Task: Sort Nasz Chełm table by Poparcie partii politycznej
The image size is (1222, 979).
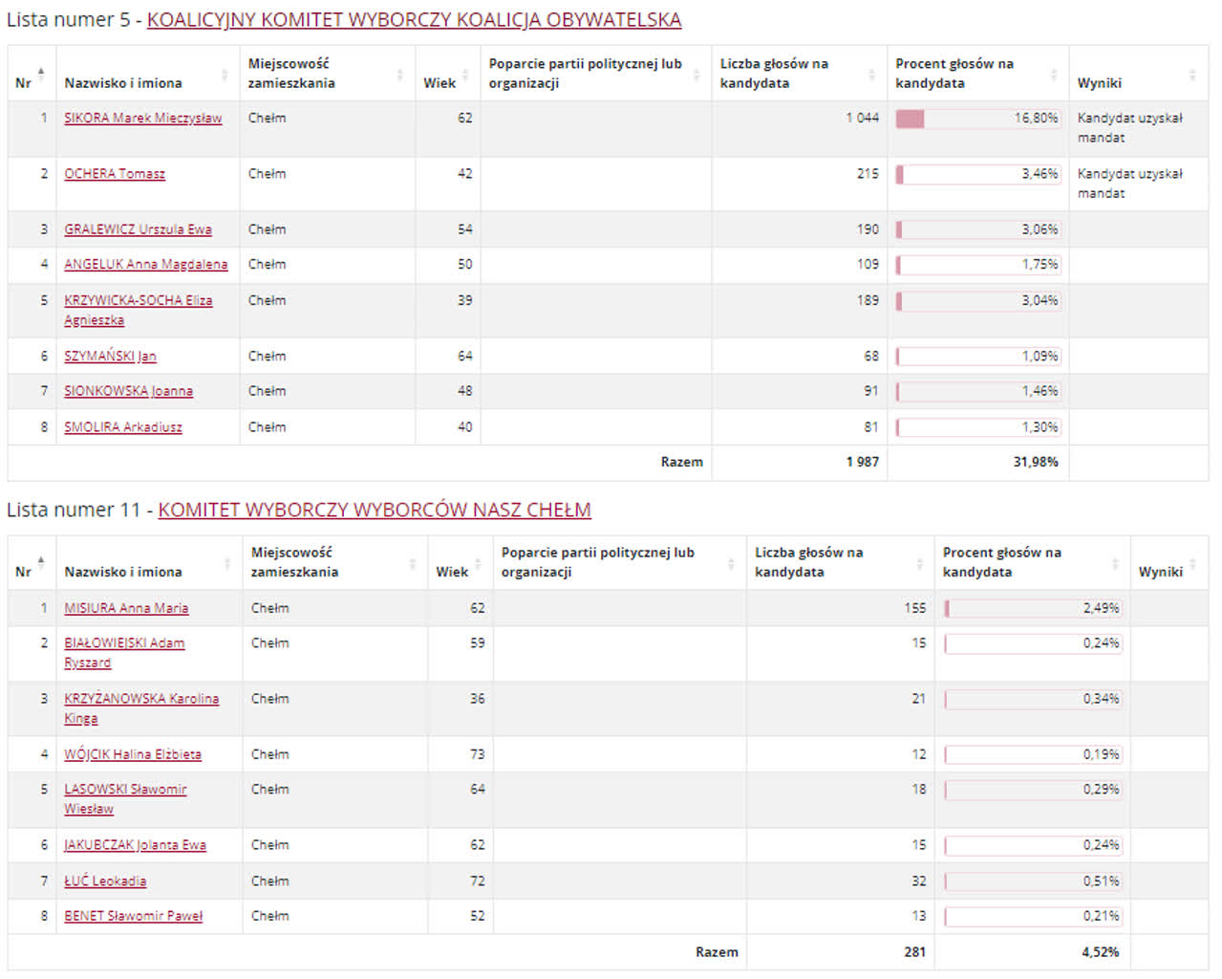Action: click(x=730, y=563)
